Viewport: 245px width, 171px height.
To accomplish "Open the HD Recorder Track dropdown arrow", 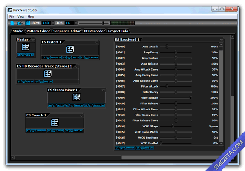I will click(x=77, y=66).
